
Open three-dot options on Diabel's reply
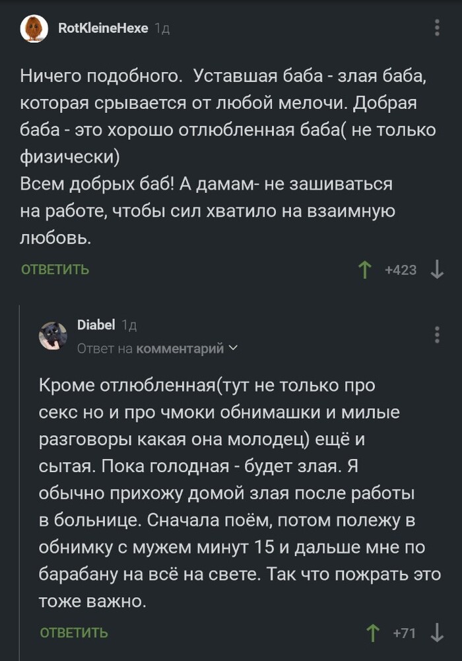tap(437, 334)
